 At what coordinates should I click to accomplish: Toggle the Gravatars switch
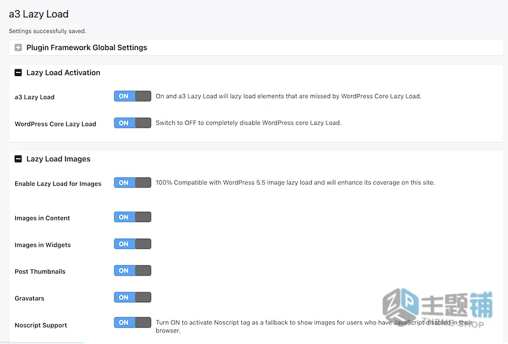[133, 298]
